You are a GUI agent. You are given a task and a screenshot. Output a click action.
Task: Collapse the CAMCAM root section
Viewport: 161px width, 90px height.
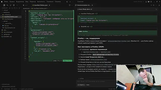click(x=5, y=8)
